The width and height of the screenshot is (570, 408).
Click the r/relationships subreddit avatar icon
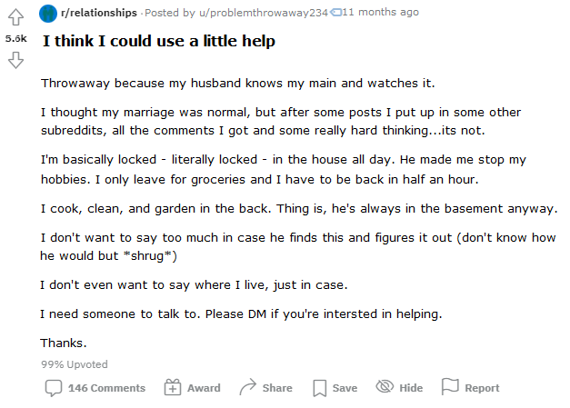coord(47,13)
